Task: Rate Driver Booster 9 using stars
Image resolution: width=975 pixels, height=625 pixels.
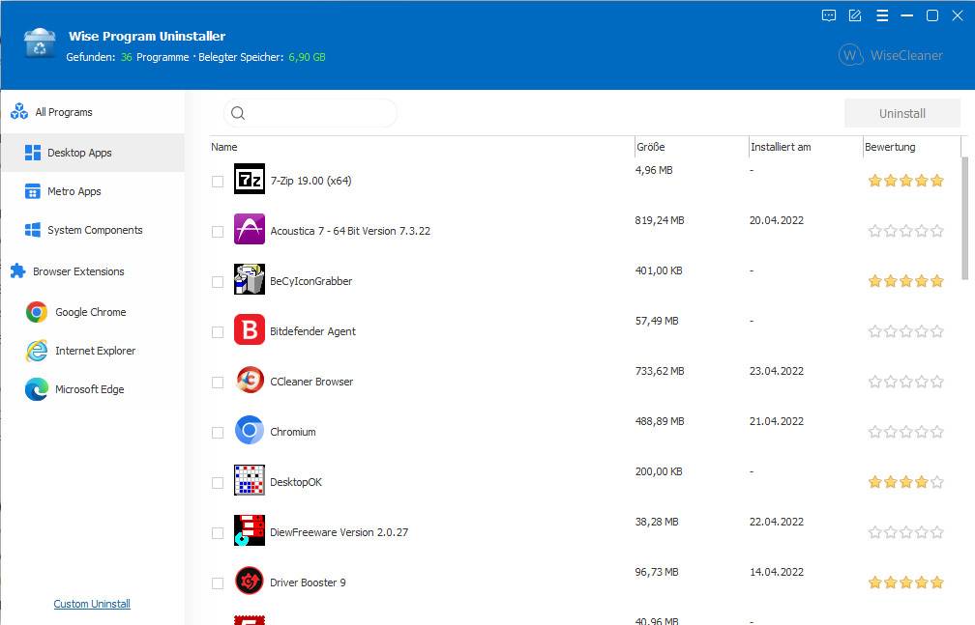Action: (x=906, y=582)
